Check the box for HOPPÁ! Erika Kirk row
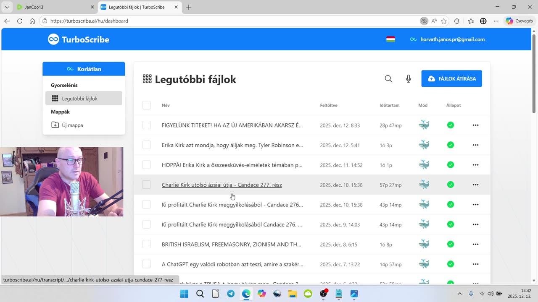 [x=146, y=165]
